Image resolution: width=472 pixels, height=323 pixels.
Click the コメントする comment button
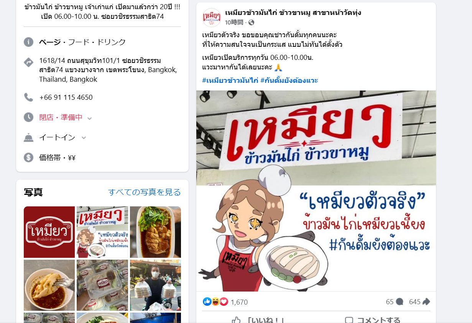tap(373, 320)
